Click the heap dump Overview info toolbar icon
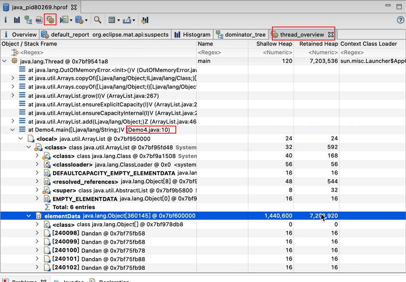The width and height of the screenshot is (406, 282). tap(5, 20)
